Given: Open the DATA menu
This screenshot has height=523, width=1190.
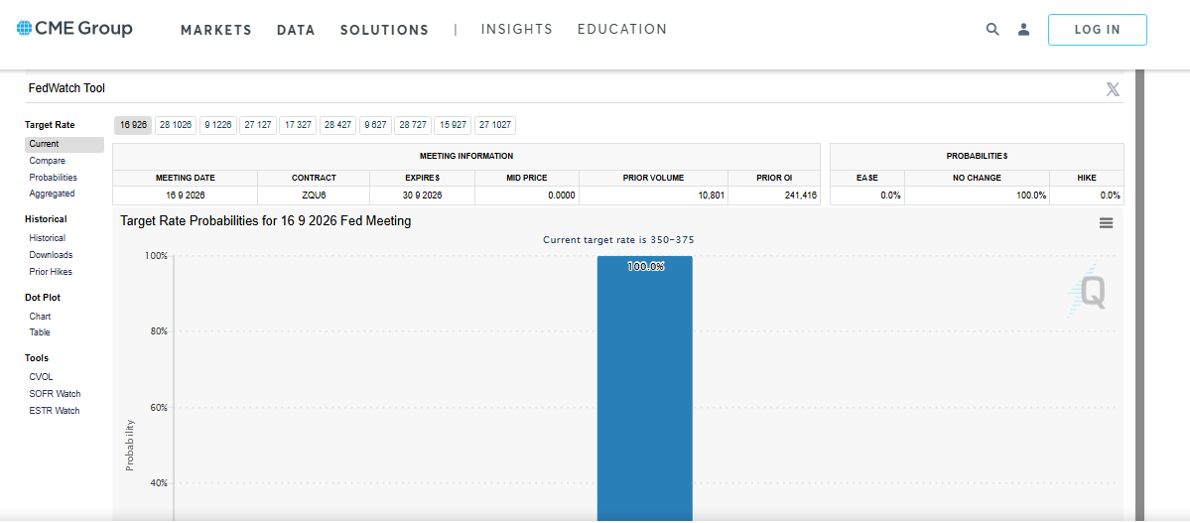Looking at the screenshot, I should pyautogui.click(x=296, y=30).
